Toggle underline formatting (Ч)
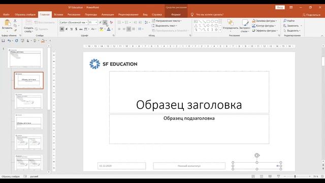325x183 pixels. pos(71,29)
